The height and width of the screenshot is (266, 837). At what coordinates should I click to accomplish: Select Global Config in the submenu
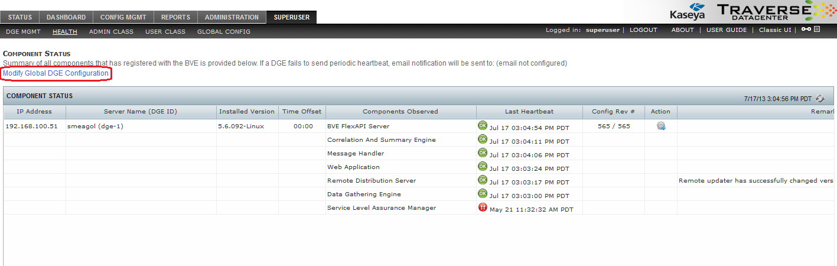[x=224, y=31]
